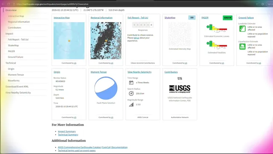Open ANSS Comprehensive Earthquake Catalog Documentation link
Screen dimensions: 273x154
93,147
